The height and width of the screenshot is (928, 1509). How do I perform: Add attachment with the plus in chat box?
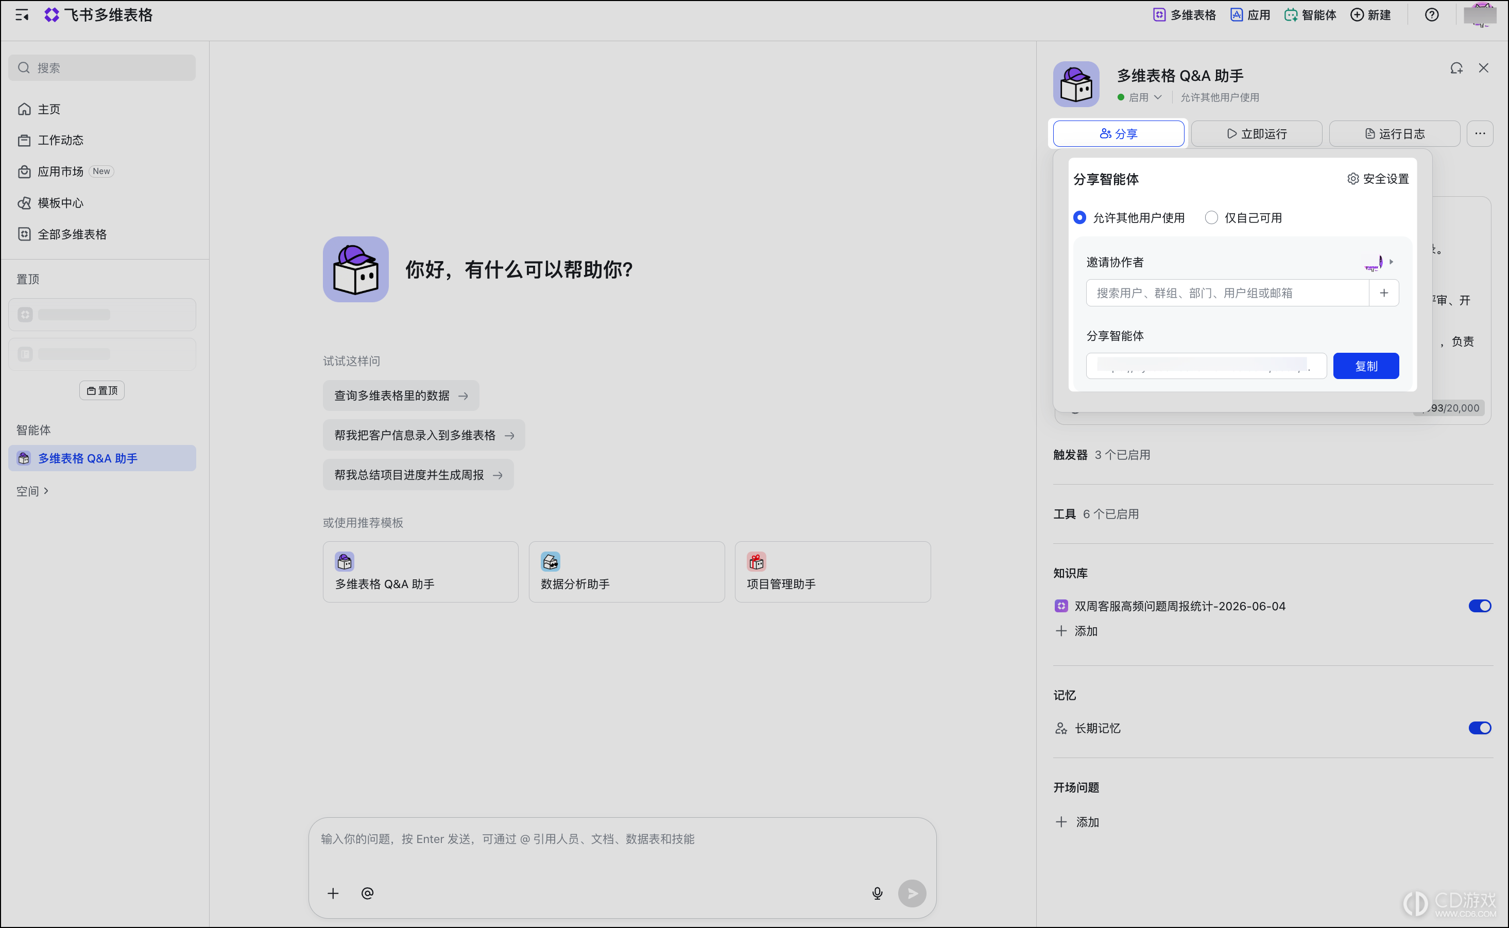pyautogui.click(x=333, y=893)
